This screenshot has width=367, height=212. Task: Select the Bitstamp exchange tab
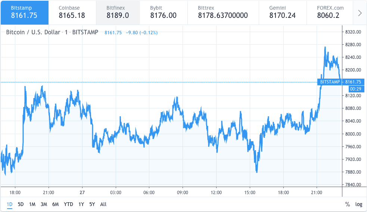[x=24, y=12]
